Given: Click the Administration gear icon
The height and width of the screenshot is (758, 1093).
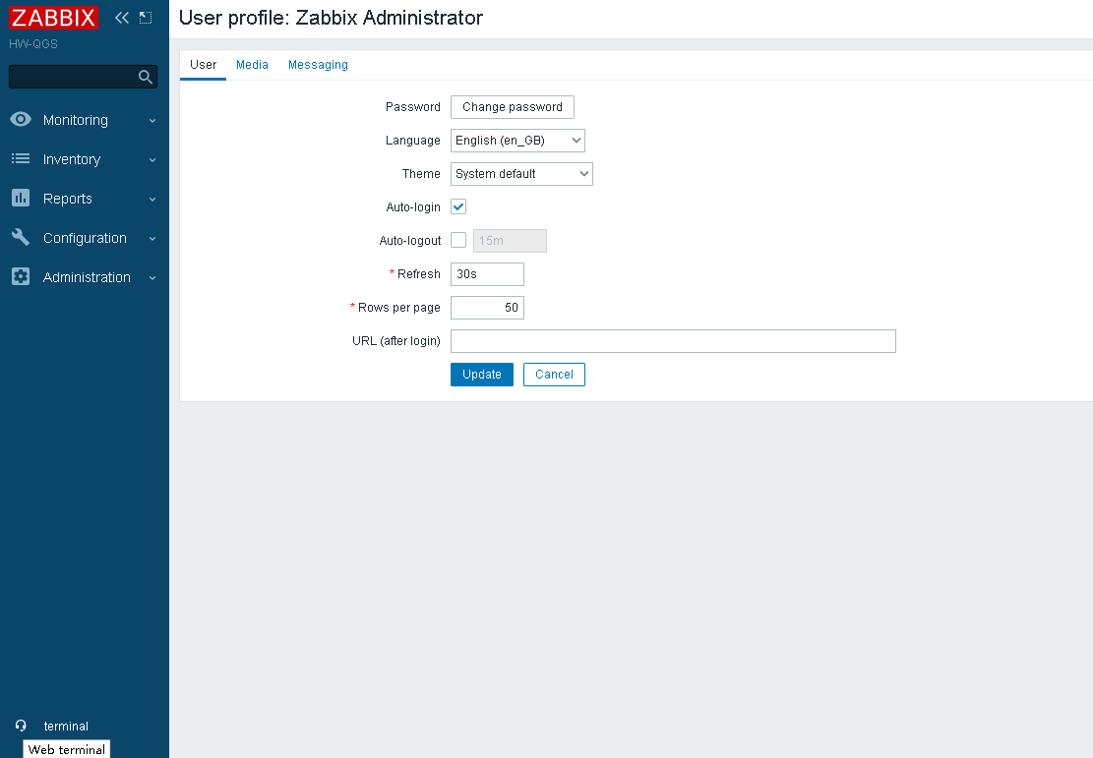Looking at the screenshot, I should tap(21, 277).
